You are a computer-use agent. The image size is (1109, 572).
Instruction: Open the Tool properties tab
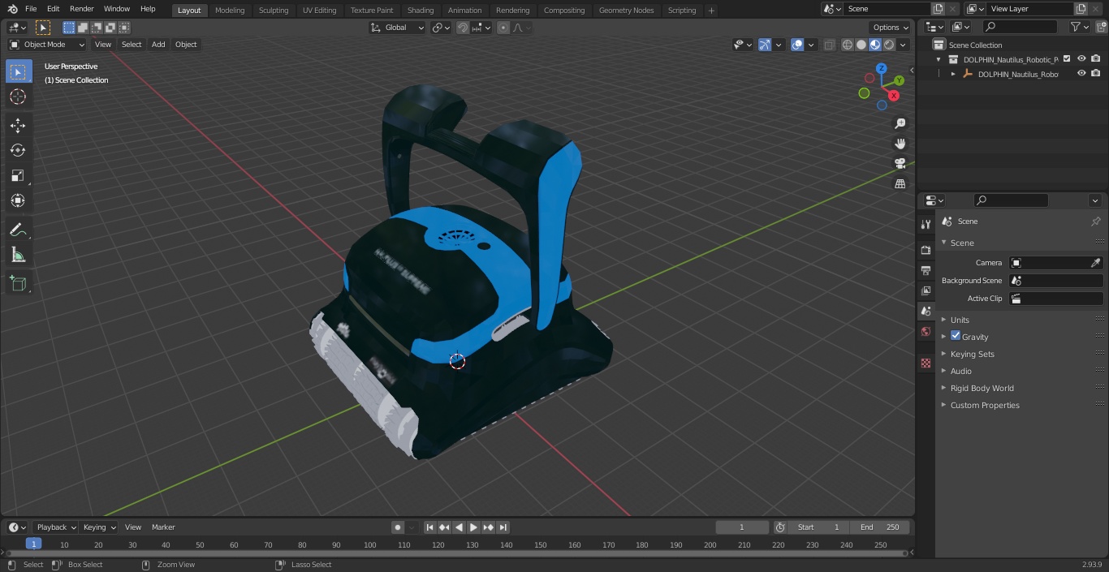(926, 224)
